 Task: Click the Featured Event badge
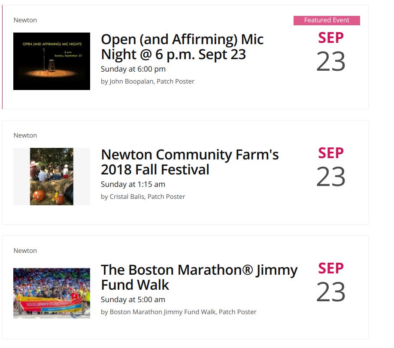(x=327, y=20)
